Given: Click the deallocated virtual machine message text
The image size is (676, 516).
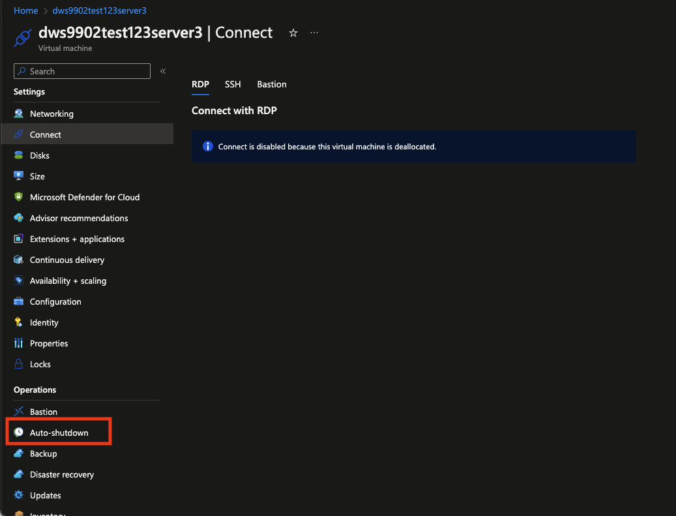Looking at the screenshot, I should (327, 147).
